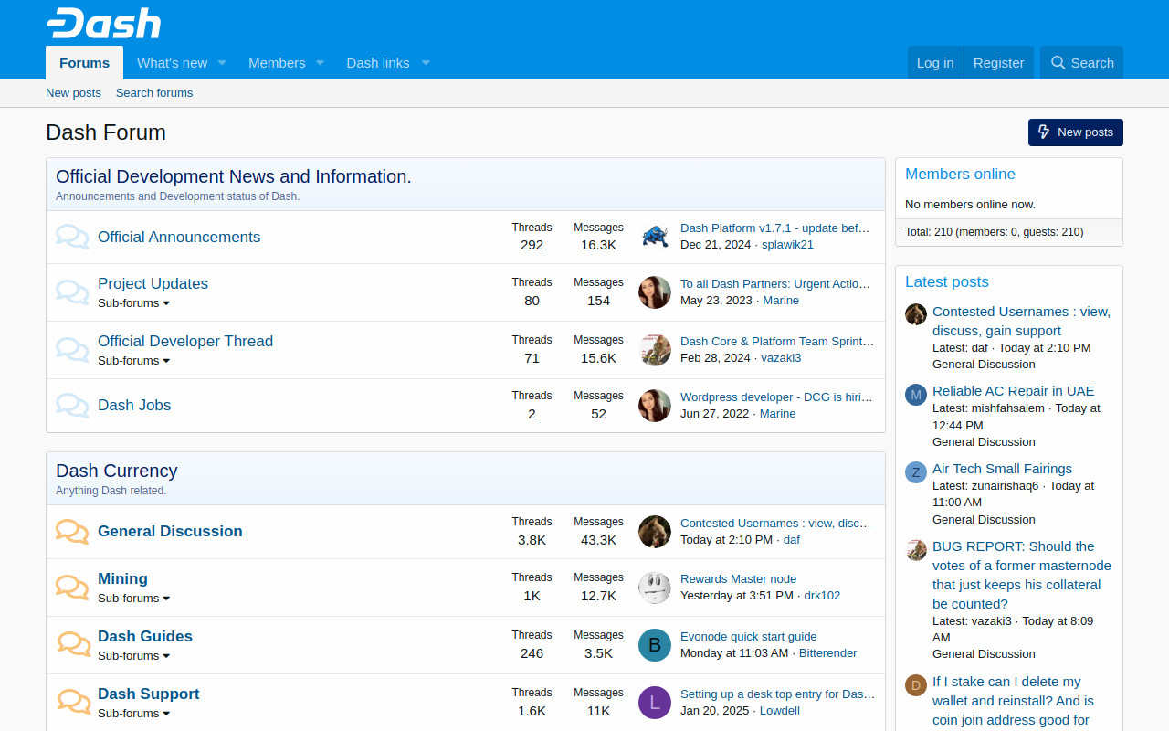Open the Official Announcements forum
The height and width of the screenshot is (731, 1169).
click(x=179, y=237)
